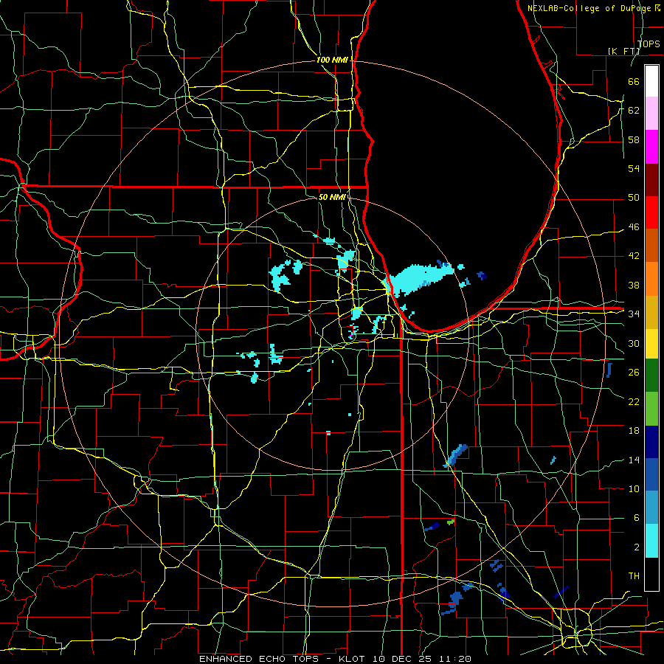The height and width of the screenshot is (664, 664).
Task: Select the dark orange legend swatch
Action: (x=651, y=245)
